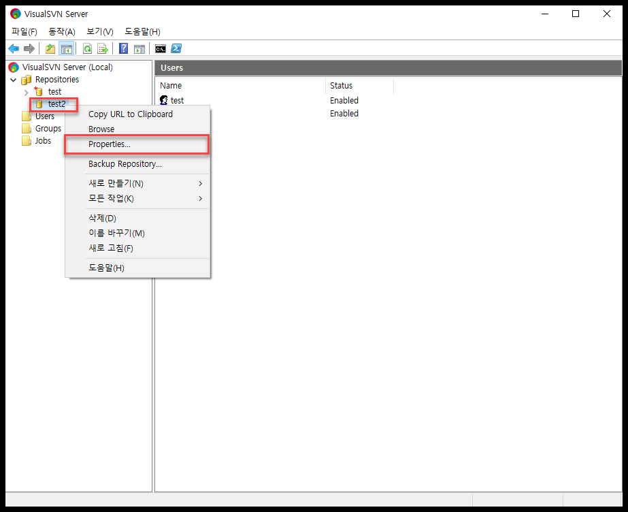Select the Users node in tree
Viewport: 628px width, 512px height.
click(x=44, y=116)
